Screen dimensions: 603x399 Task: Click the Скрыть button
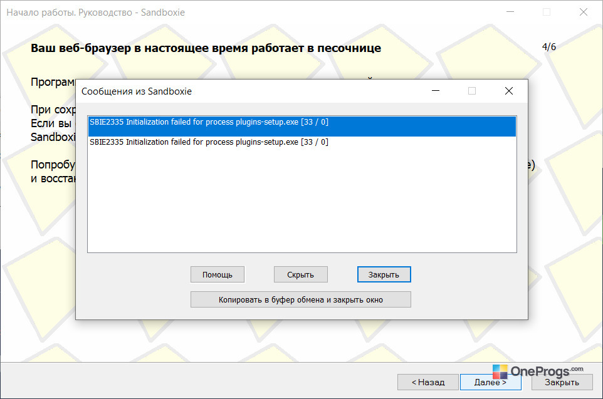pyautogui.click(x=300, y=274)
